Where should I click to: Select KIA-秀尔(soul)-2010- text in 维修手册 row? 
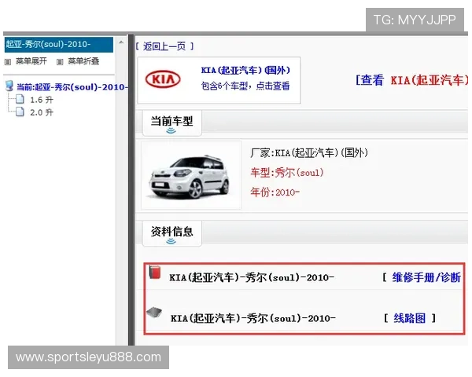[252, 277]
